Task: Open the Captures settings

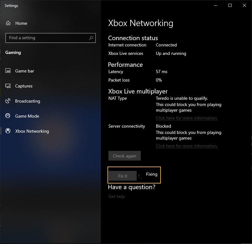Action: (51, 86)
